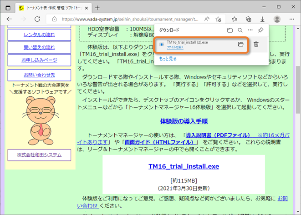This screenshot has height=215, width=301.
Task: Open the Favorites star-list icon in the toolbar
Action: click(x=234, y=19)
